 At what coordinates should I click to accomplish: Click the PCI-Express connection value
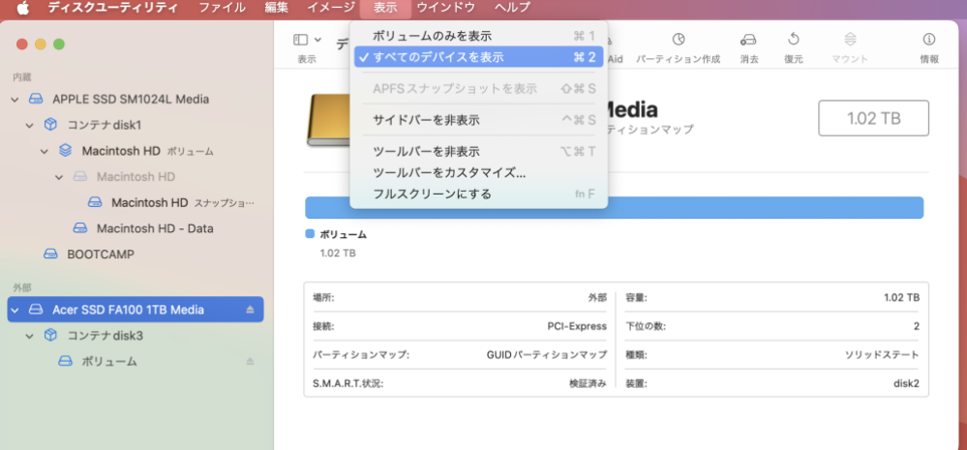[577, 327]
